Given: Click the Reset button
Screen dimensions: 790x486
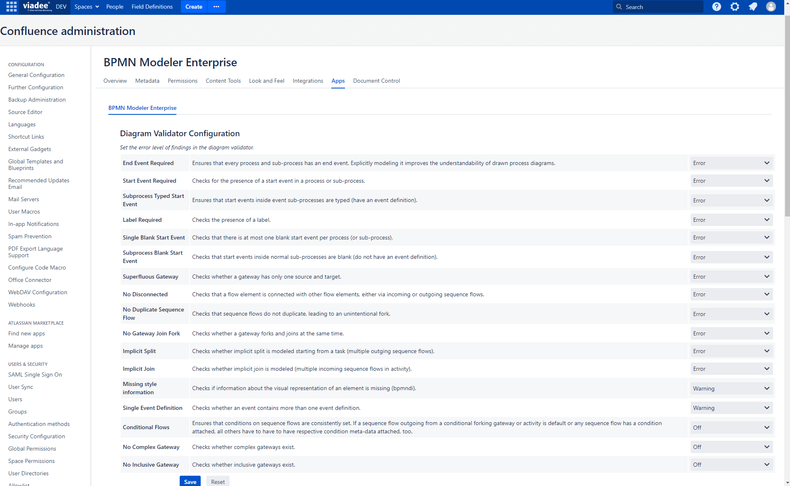Looking at the screenshot, I should (x=218, y=481).
